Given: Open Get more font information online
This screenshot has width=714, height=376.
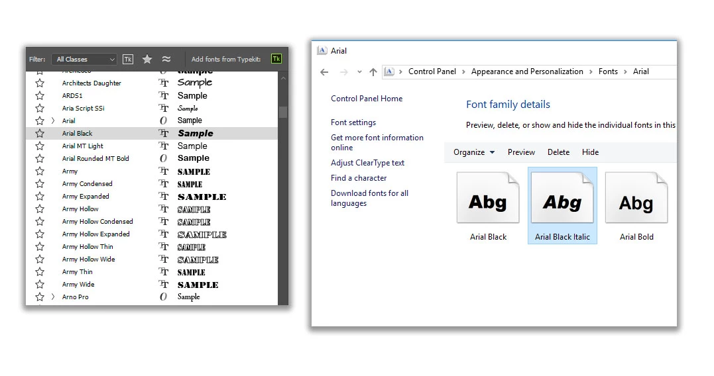Looking at the screenshot, I should pos(377,142).
